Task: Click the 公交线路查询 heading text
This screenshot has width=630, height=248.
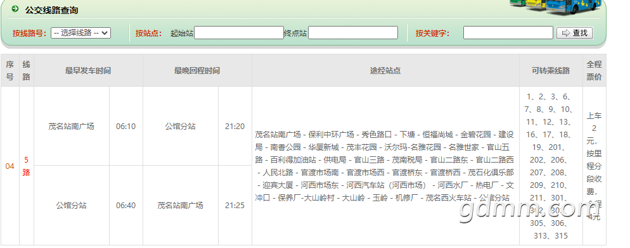Action: [51, 10]
